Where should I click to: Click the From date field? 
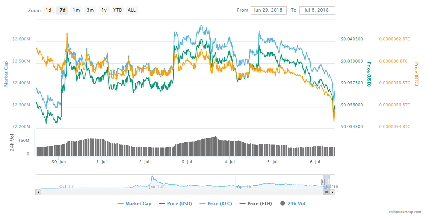point(268,10)
